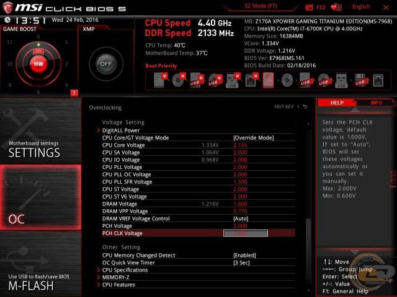Select the UEFI USB CD/DVD boot icon

pyautogui.click(x=215, y=80)
